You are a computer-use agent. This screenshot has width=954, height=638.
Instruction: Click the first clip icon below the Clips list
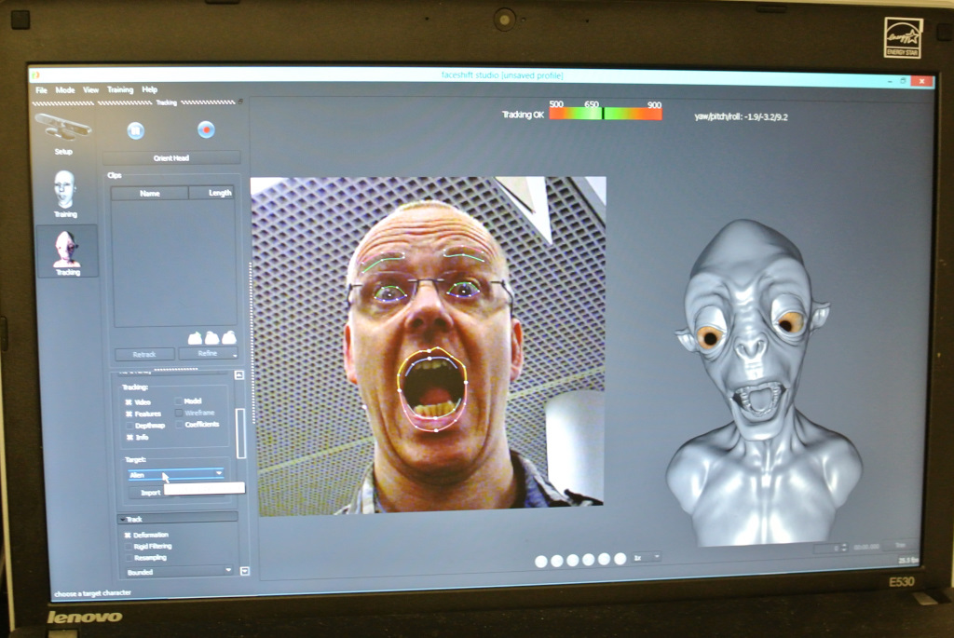(x=195, y=337)
